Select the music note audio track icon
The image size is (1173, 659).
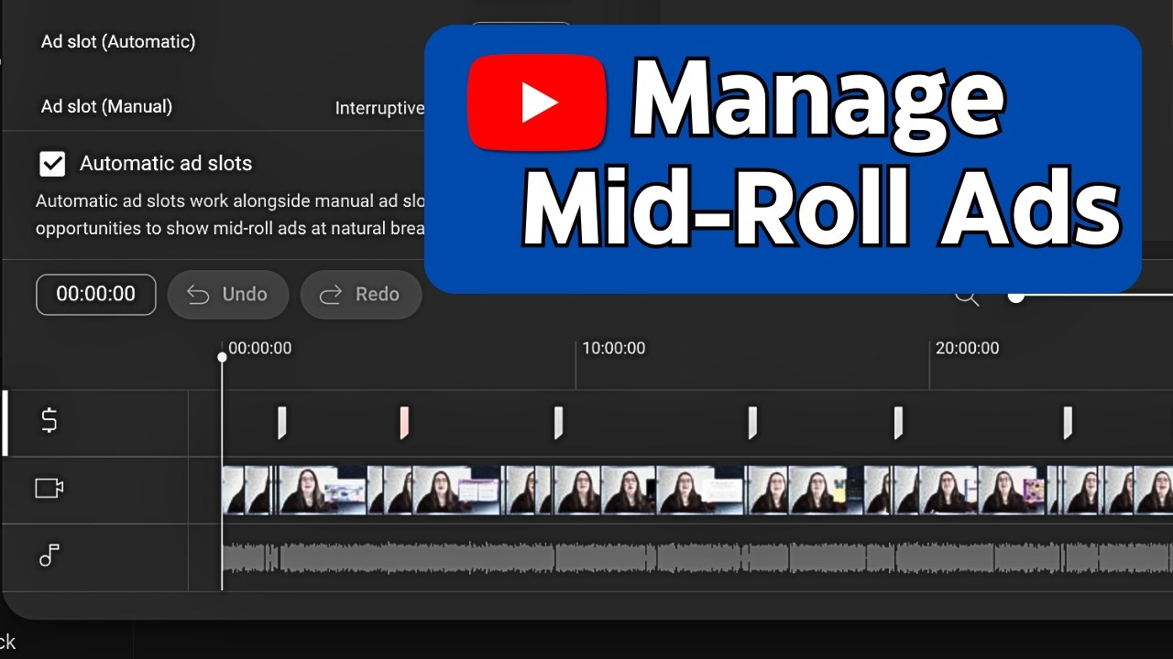click(x=49, y=556)
